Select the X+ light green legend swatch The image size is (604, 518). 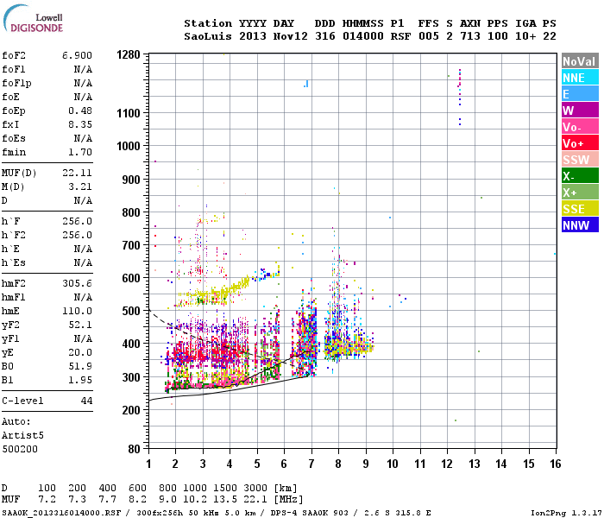580,193
